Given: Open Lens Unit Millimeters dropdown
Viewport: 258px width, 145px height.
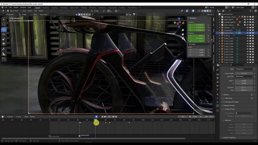Looking at the screenshot, I should point(244,77).
